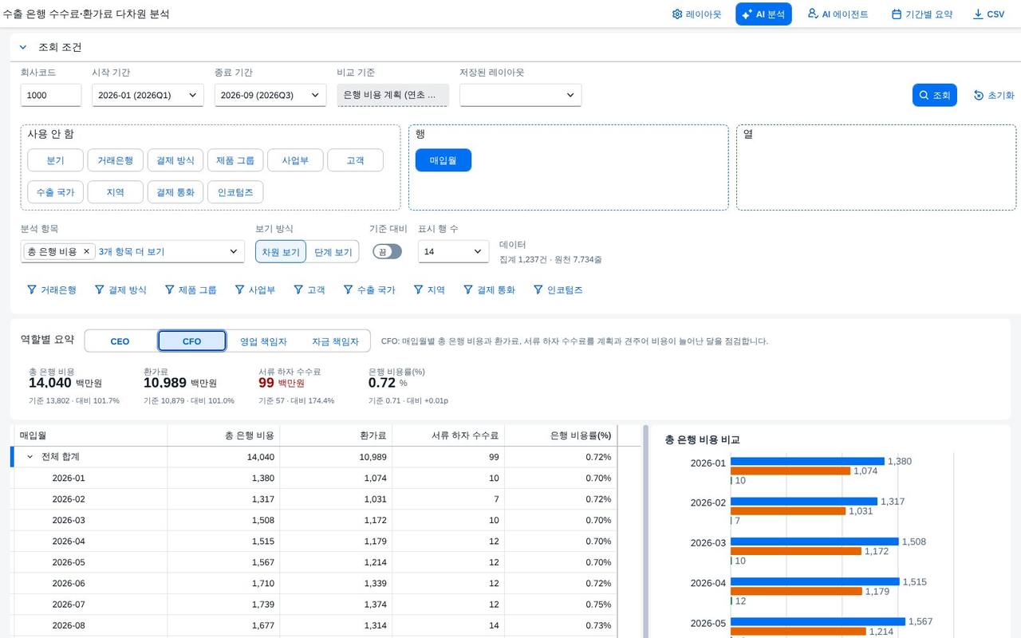Remove the 총 은행 비용 tag with X

point(87,251)
